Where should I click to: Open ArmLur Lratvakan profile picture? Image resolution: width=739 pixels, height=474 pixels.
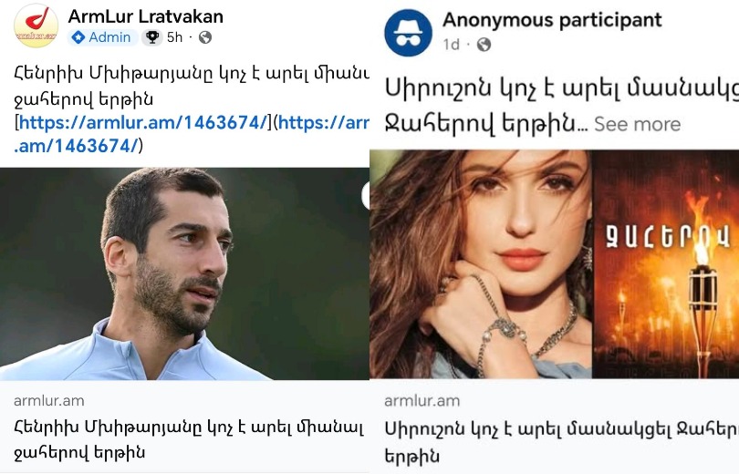click(36, 26)
